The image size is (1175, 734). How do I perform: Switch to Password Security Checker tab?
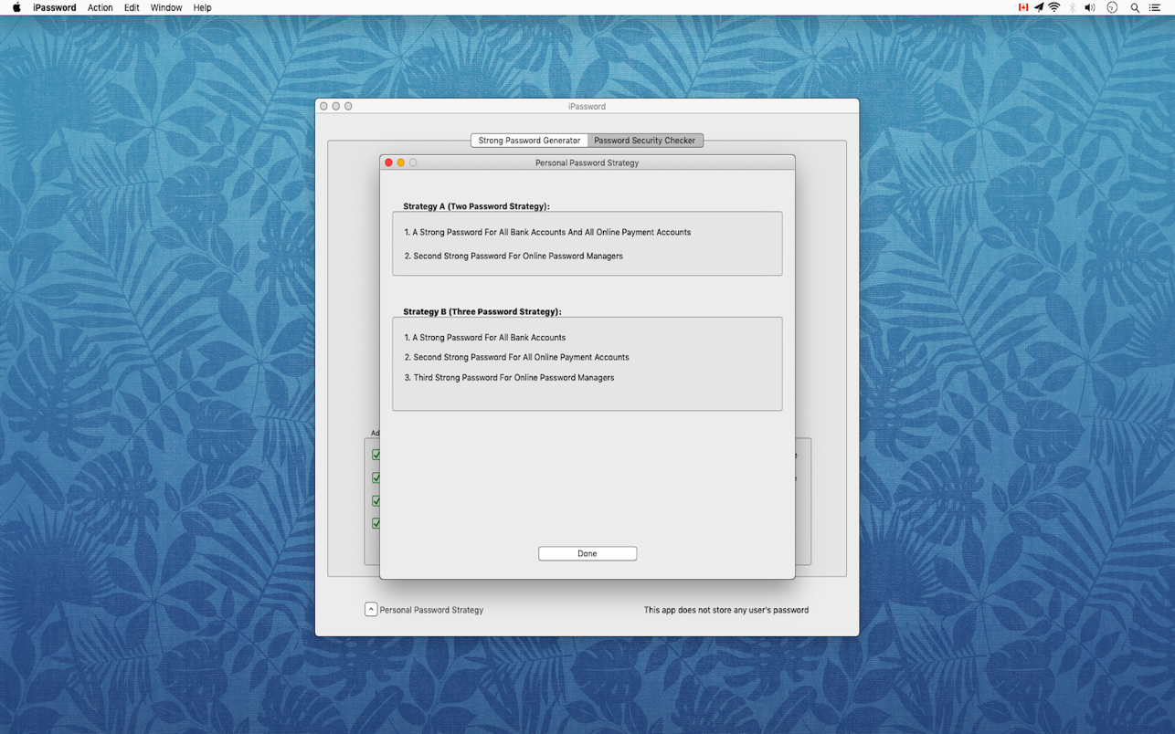645,141
